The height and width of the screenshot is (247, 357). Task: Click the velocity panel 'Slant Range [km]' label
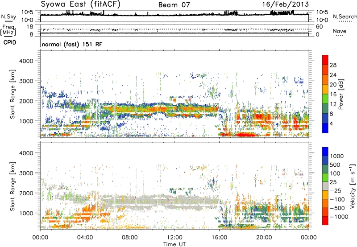12,186
